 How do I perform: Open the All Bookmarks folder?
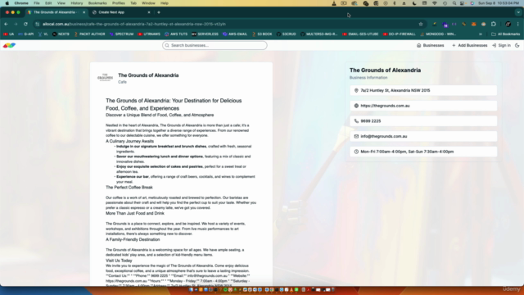(506, 34)
